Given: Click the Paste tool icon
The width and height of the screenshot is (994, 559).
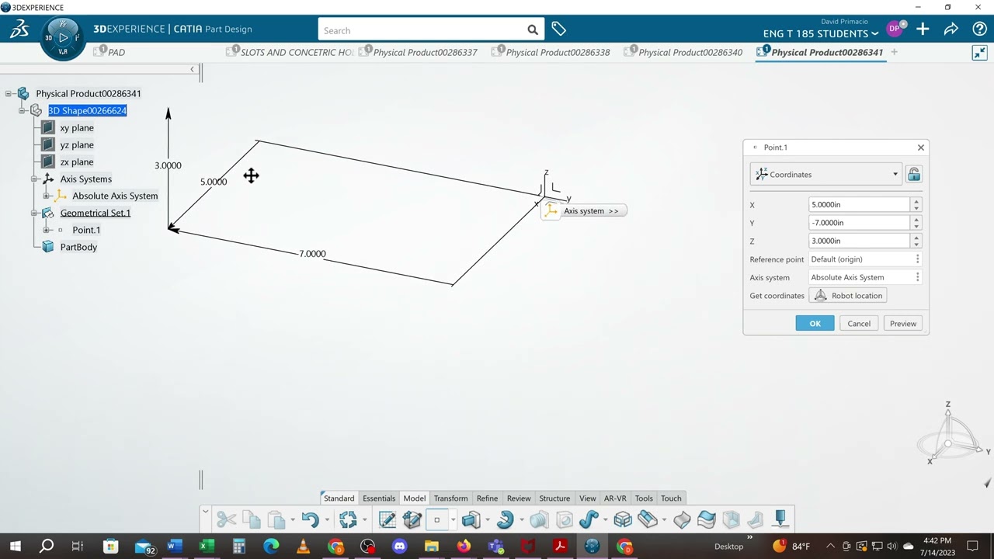Looking at the screenshot, I should tap(276, 519).
